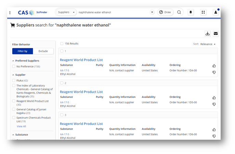Check the No Preference filter

[x=14, y=66]
